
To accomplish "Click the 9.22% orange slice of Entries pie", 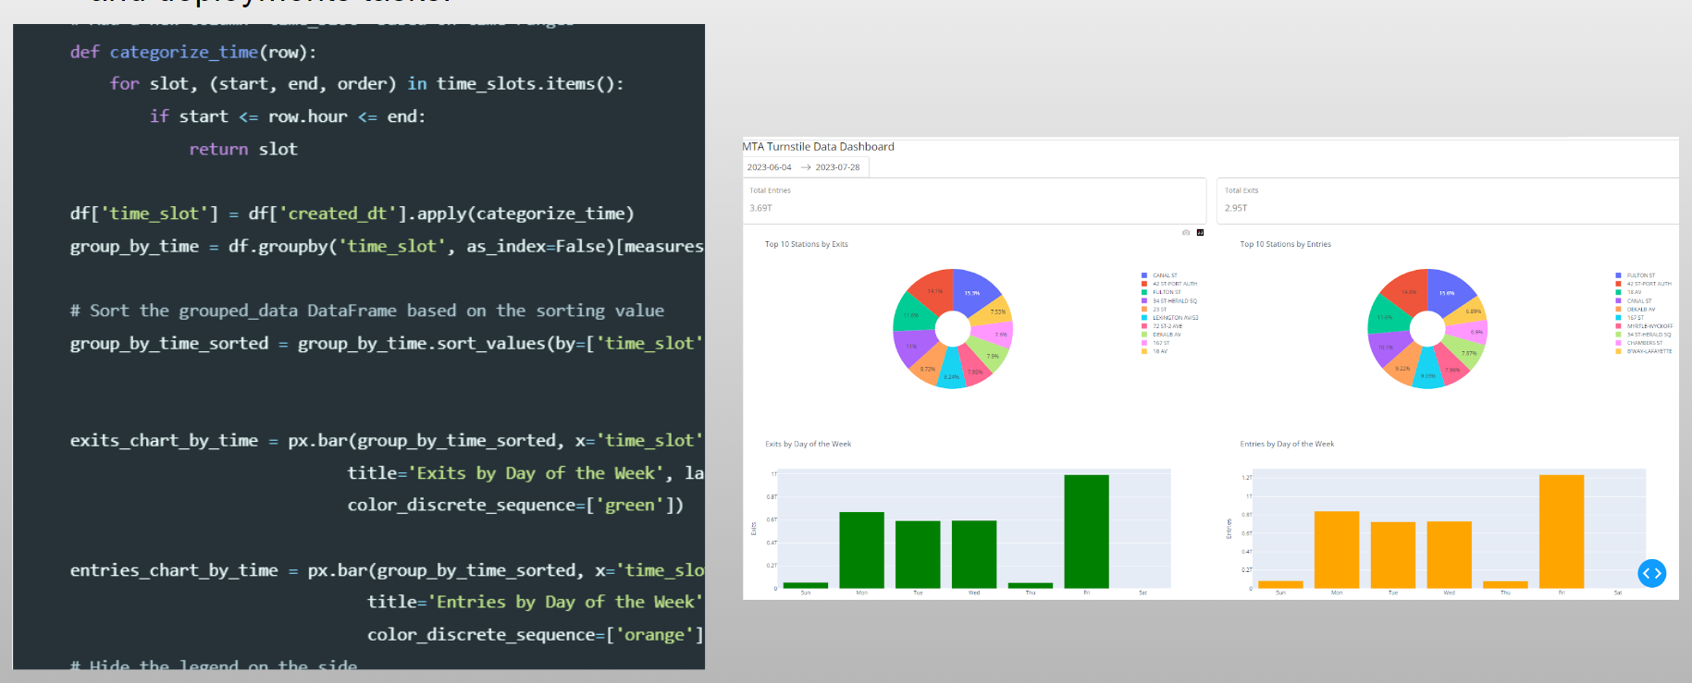I will coord(1402,367).
